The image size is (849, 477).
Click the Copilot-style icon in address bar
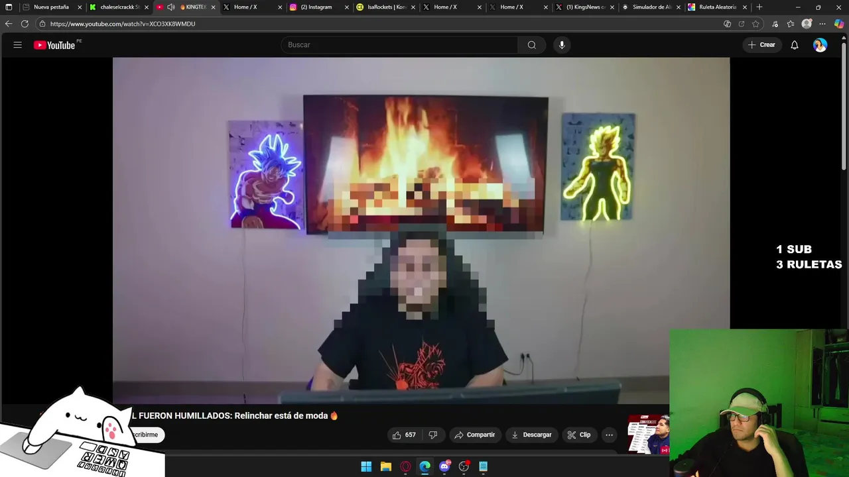(727, 24)
